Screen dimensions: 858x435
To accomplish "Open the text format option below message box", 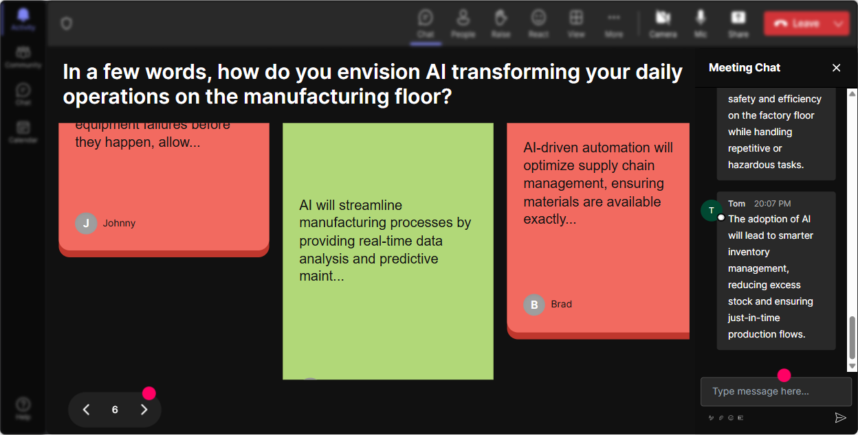I will tap(712, 417).
